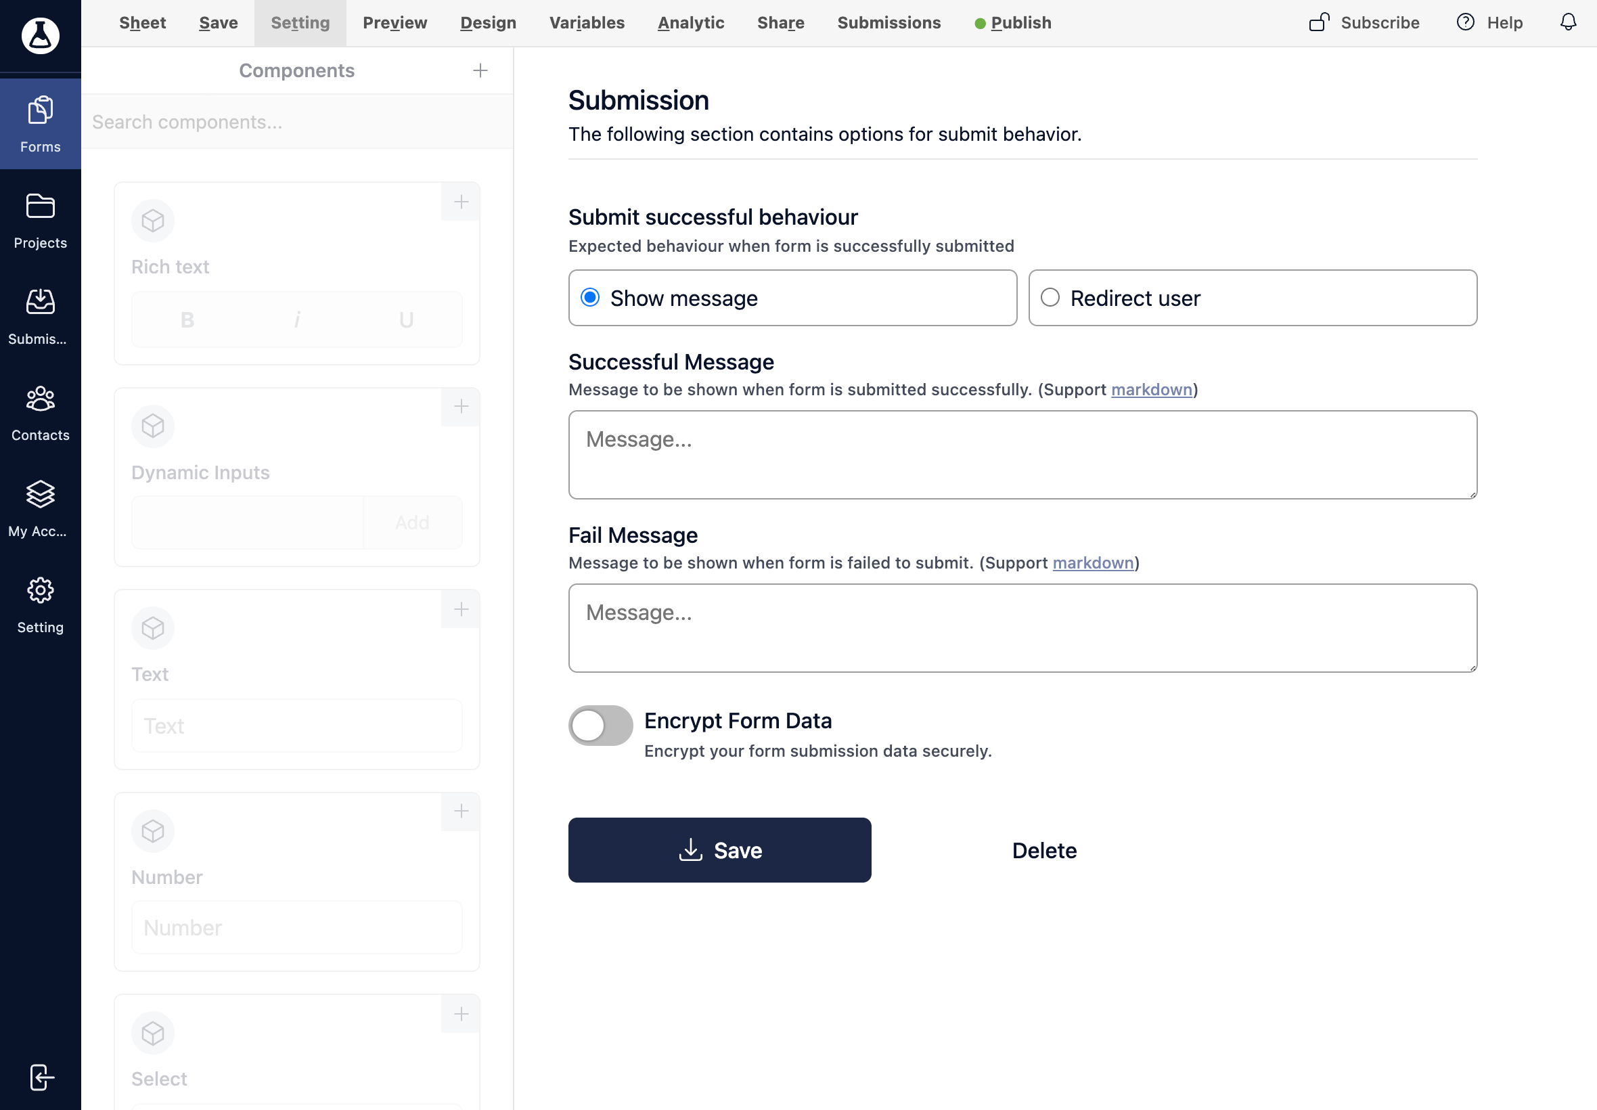The height and width of the screenshot is (1110, 1597).
Task: Click the Delete button
Action: point(1044,850)
